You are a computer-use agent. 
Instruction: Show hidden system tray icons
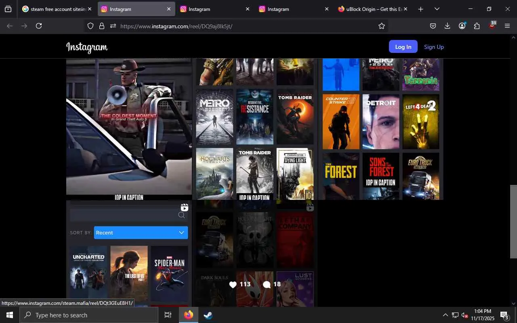tap(445, 315)
